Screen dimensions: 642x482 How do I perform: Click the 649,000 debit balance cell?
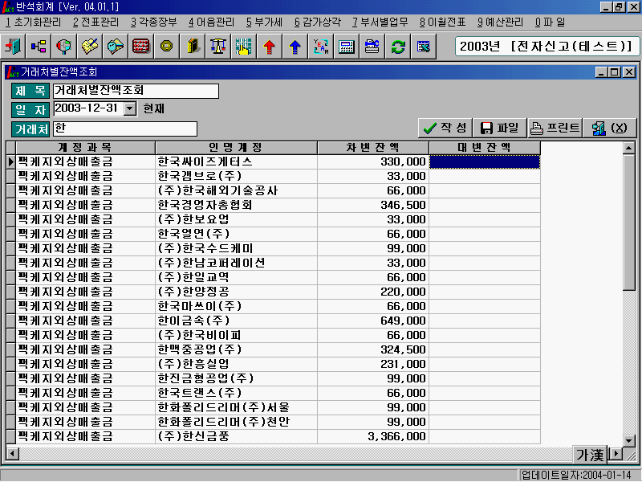pyautogui.click(x=373, y=321)
